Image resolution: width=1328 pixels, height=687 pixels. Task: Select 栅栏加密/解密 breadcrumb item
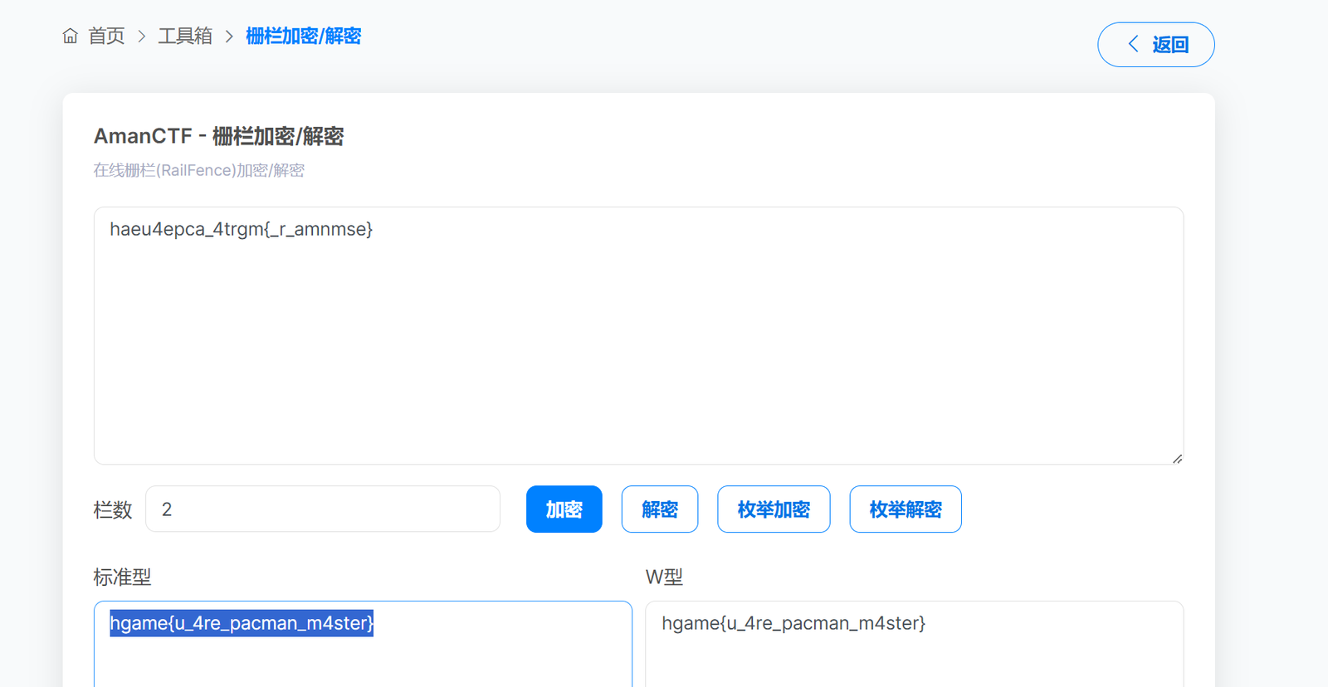click(304, 36)
